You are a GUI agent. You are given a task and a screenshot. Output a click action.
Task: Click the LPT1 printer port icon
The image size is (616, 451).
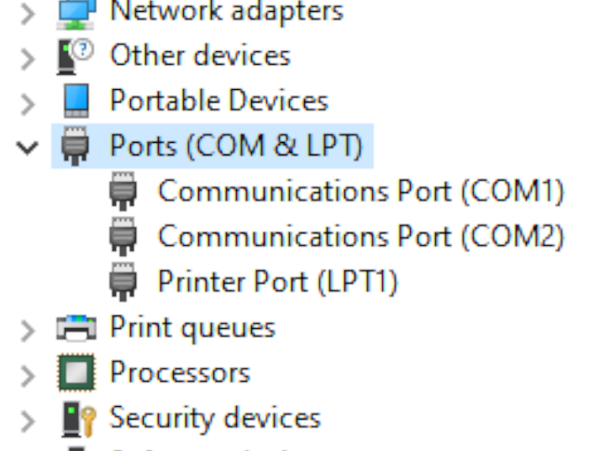(x=123, y=281)
